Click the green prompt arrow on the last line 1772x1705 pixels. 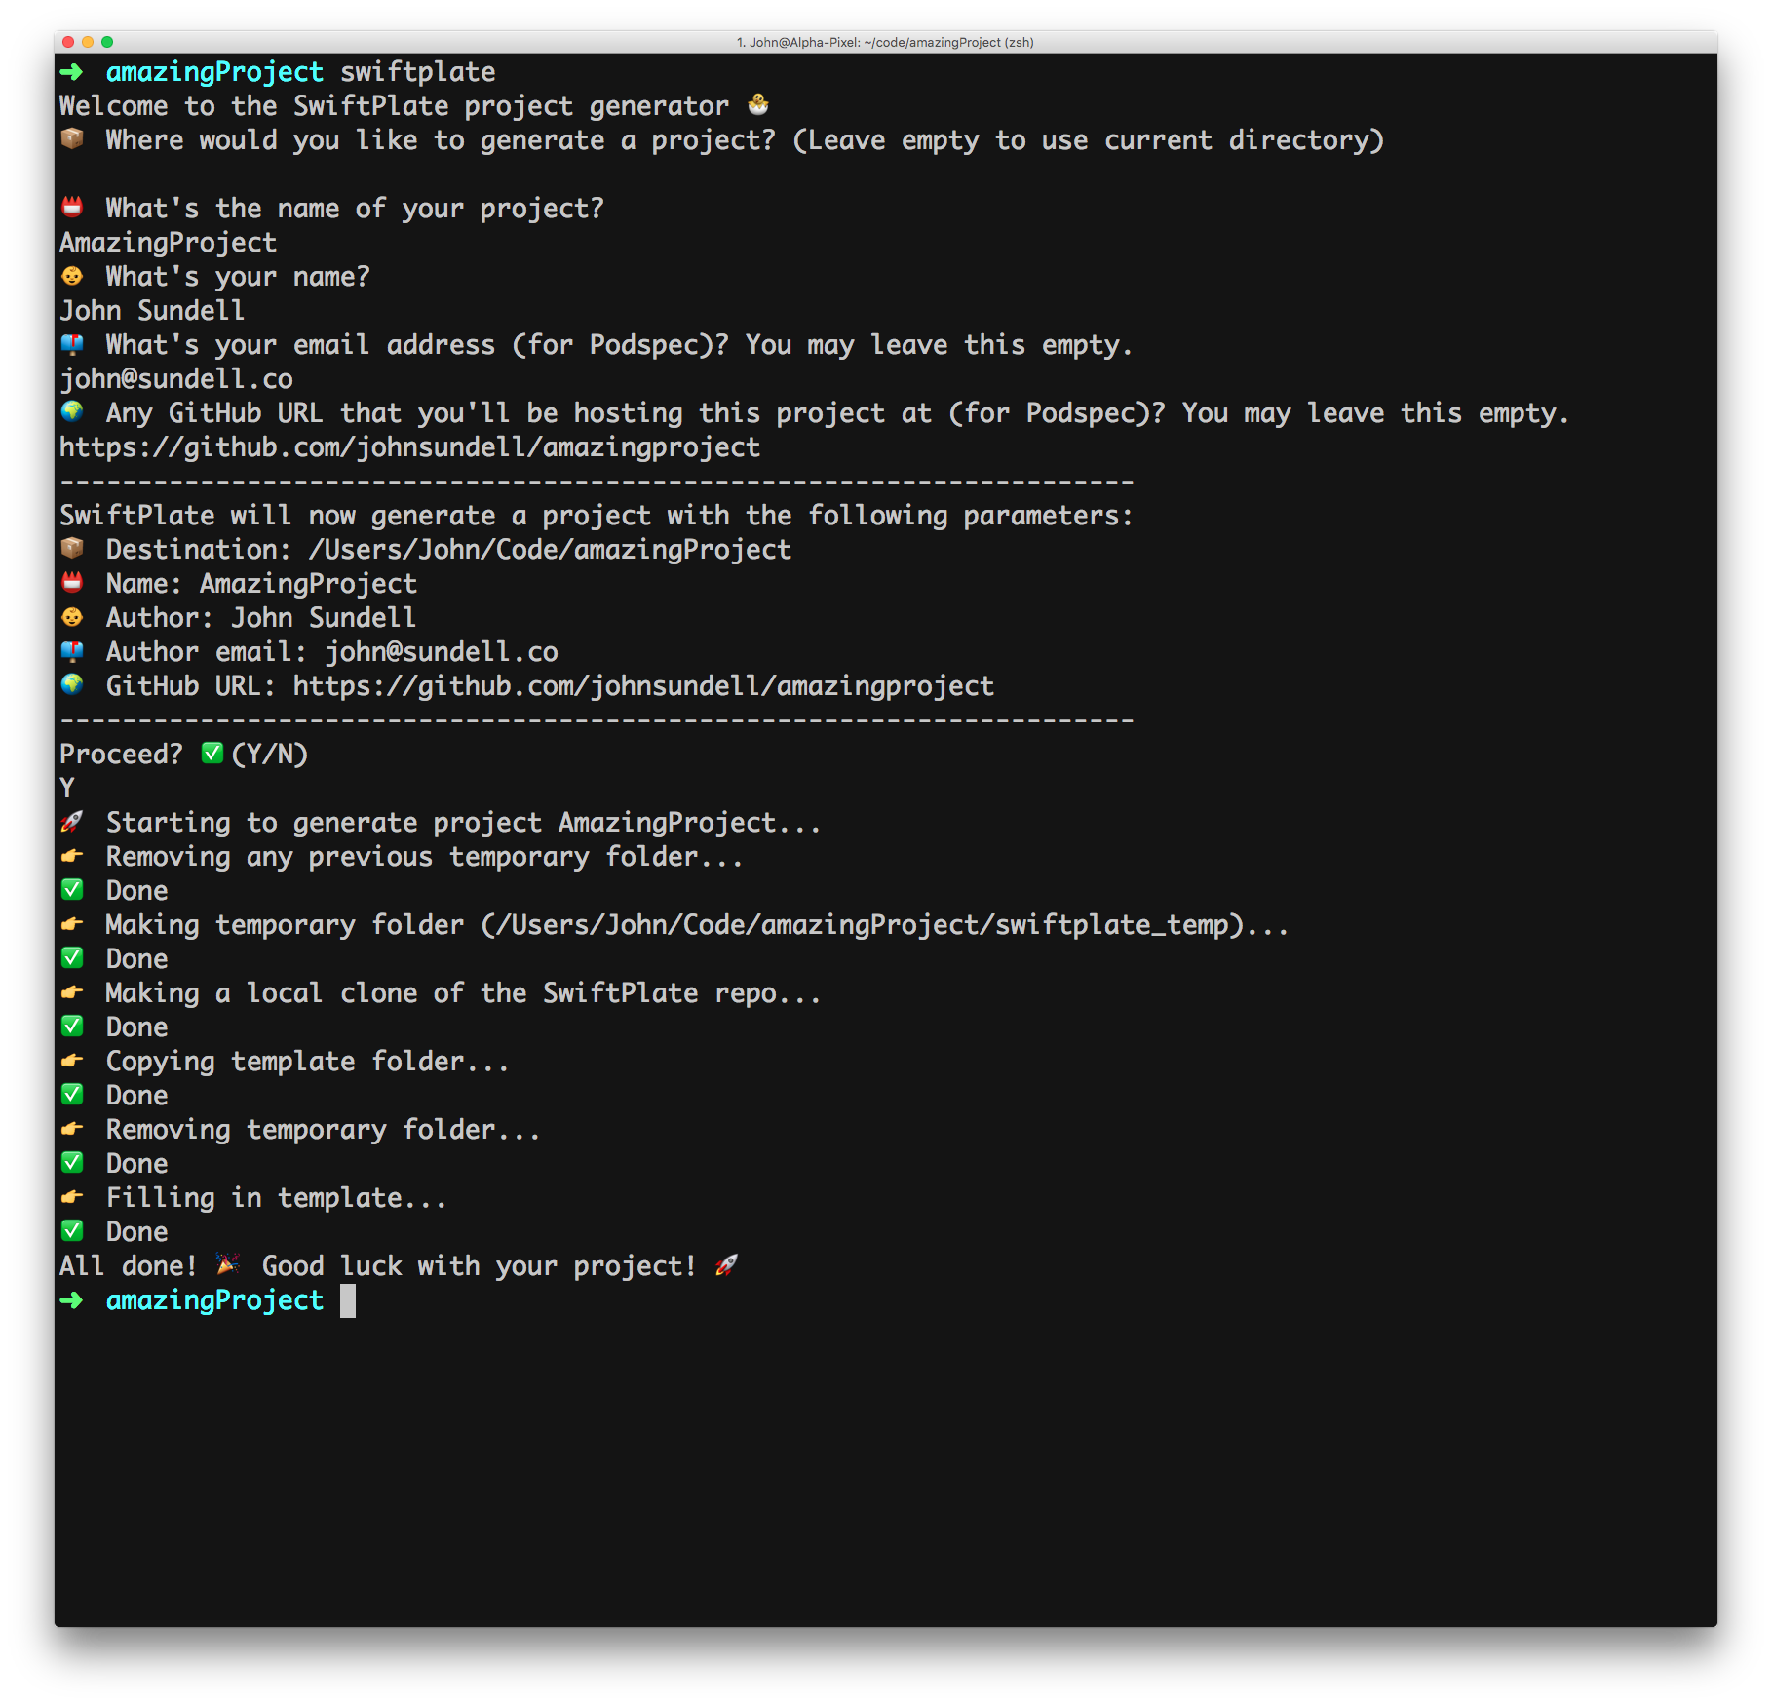[x=72, y=1299]
